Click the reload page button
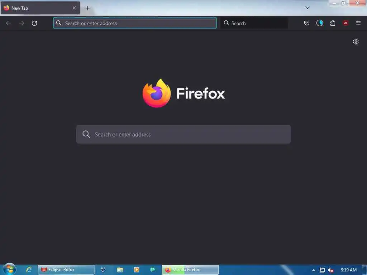The width and height of the screenshot is (367, 275). (x=34, y=23)
